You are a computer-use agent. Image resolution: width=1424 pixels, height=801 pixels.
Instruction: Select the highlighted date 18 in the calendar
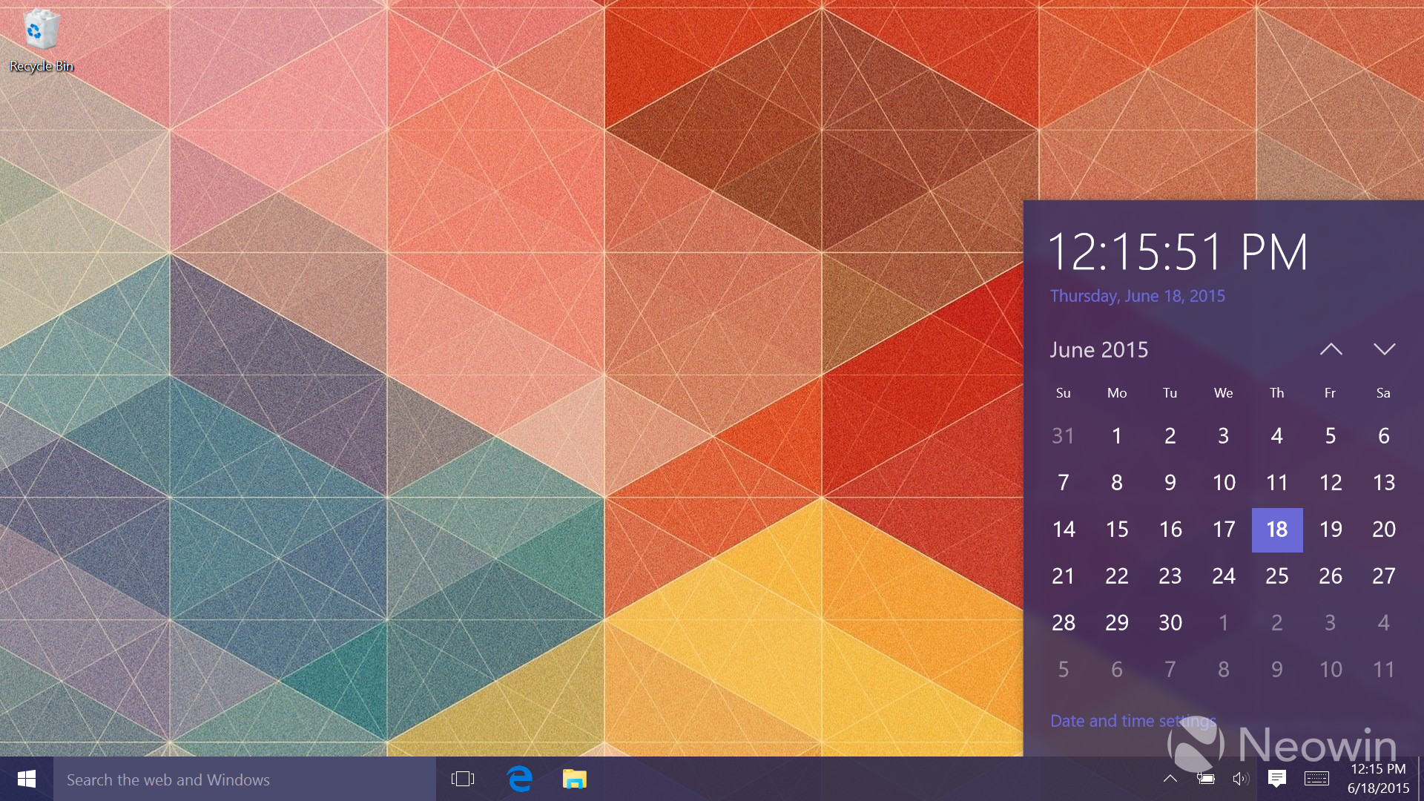point(1277,530)
